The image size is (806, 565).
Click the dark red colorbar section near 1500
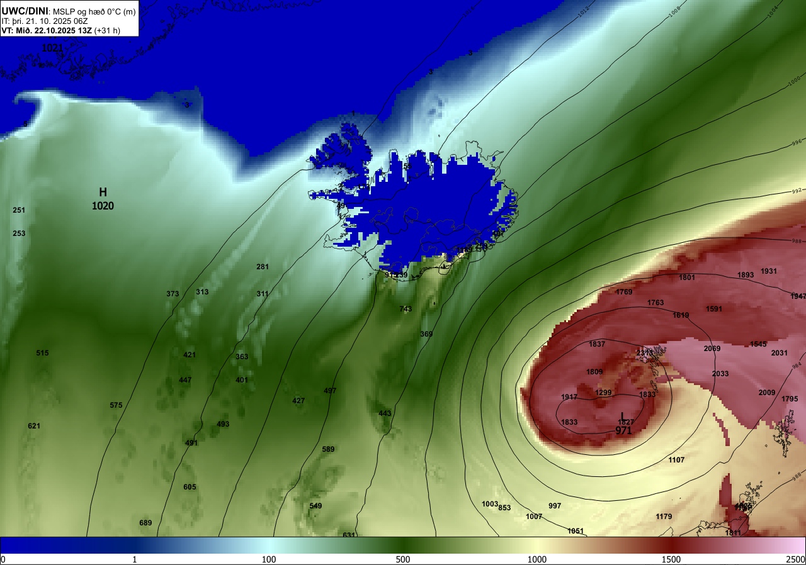[671, 545]
